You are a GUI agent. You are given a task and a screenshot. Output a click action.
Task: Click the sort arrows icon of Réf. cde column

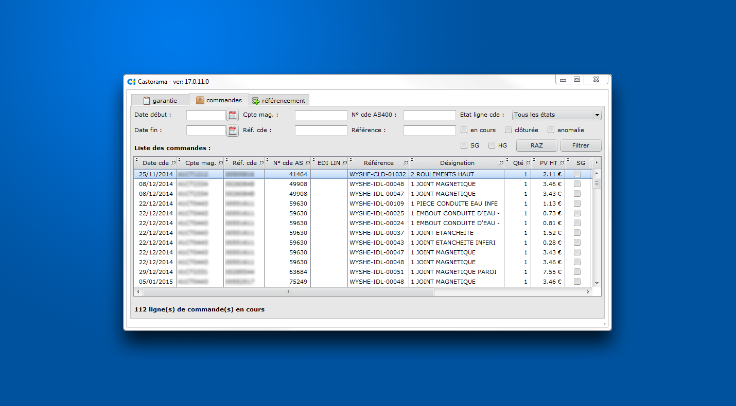226,159
